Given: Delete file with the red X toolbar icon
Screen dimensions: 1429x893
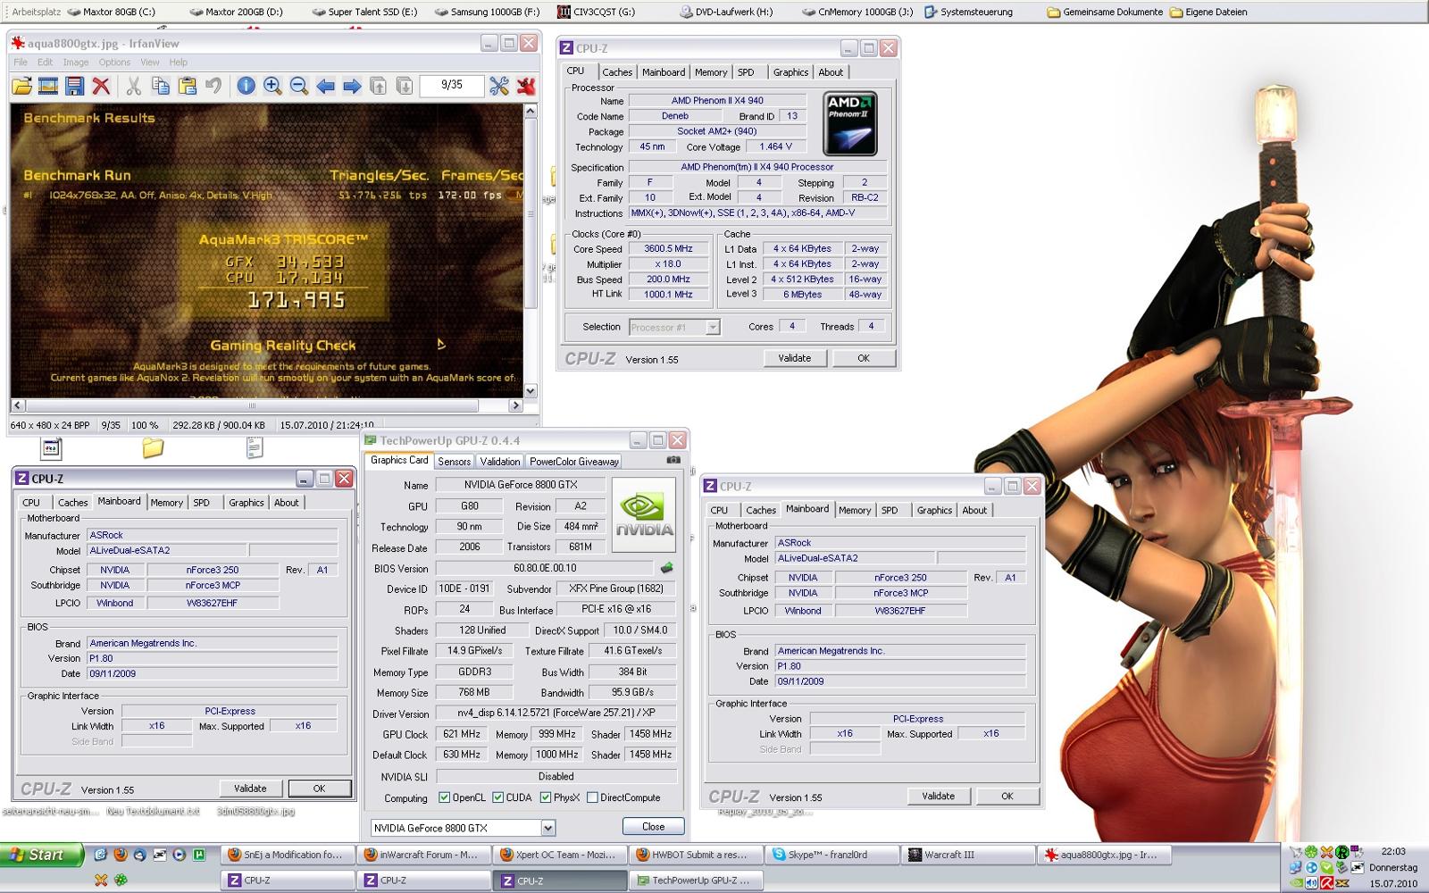Looking at the screenshot, I should click(101, 86).
